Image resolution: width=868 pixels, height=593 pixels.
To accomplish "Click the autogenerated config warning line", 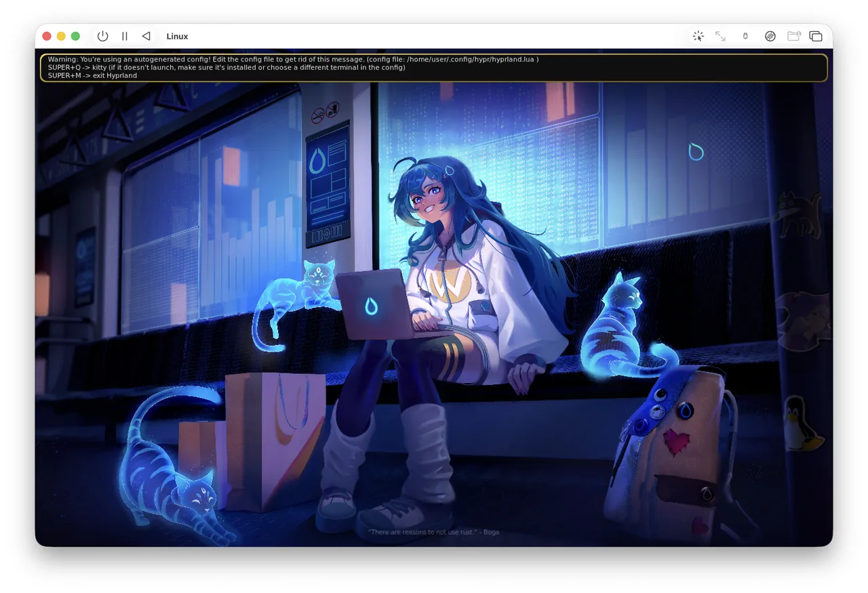I will (293, 60).
